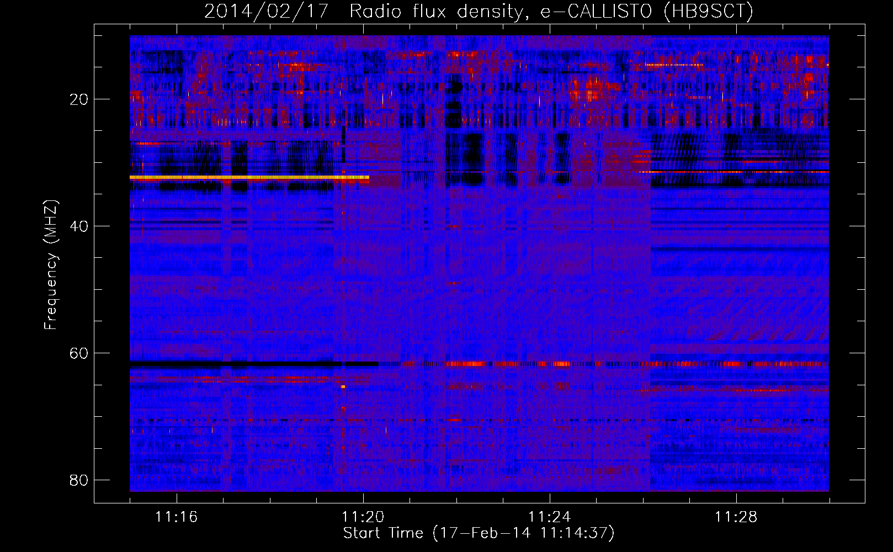
Task: Click the '11:24' time tick label
Action: [x=550, y=517]
